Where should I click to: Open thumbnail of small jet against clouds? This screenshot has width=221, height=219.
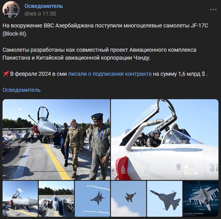point(128,199)
